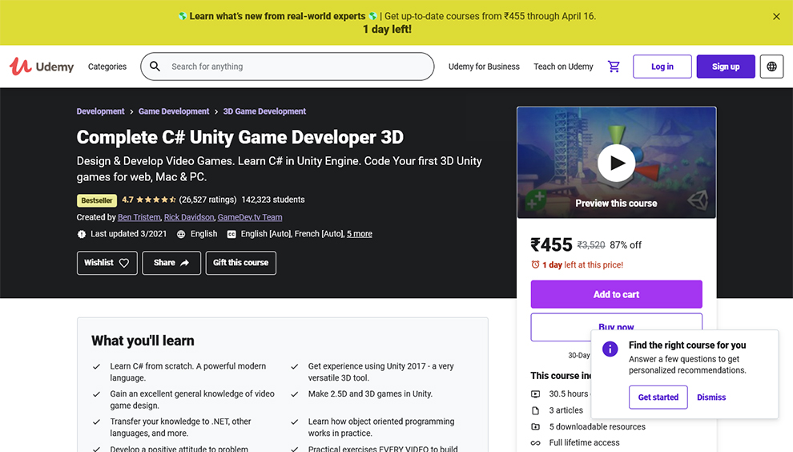Click the English language globe icon
Image resolution: width=793 pixels, height=452 pixels.
click(x=181, y=234)
